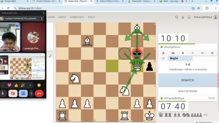Open the ANALYSIS BOARD link
Screen dimensions: 219x123
point(187,91)
